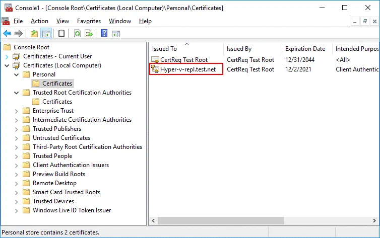Toggle Show/Hide Action Pane icon

116,34
